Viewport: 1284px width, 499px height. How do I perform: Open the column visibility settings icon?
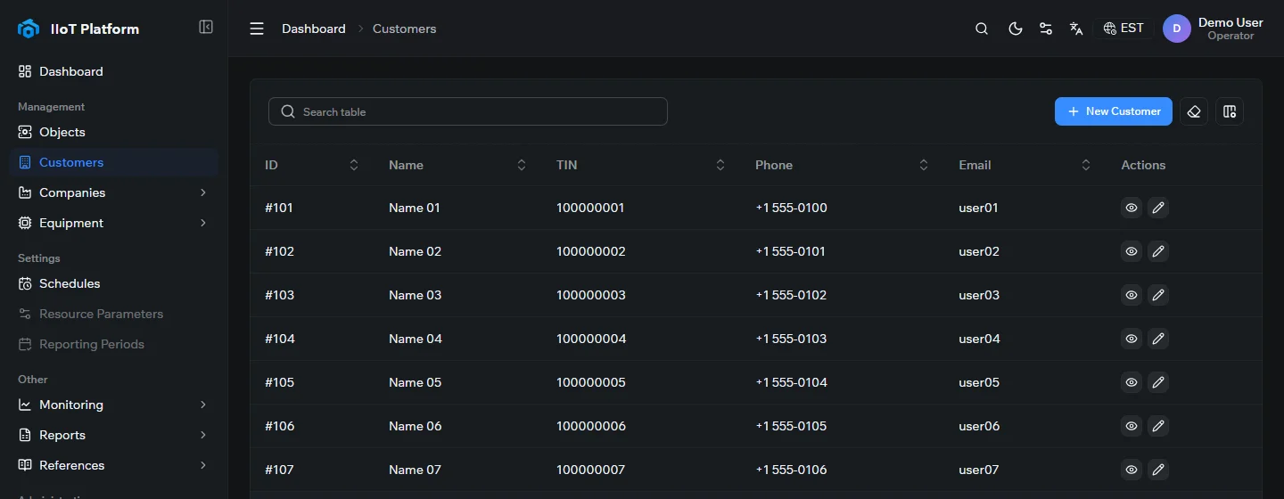[1230, 111]
